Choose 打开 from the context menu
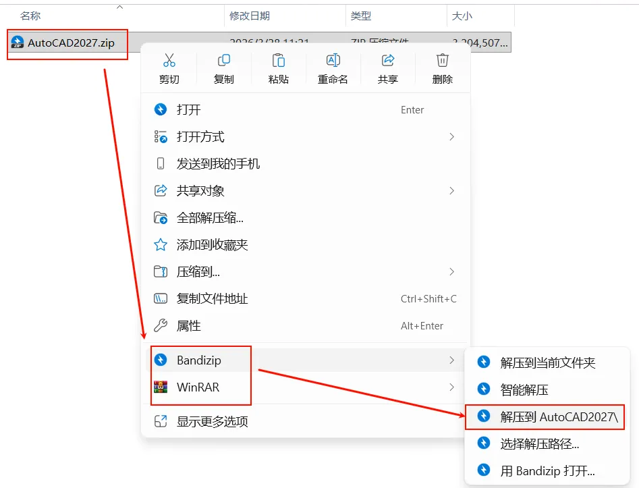The height and width of the screenshot is (488, 639). pyautogui.click(x=306, y=109)
